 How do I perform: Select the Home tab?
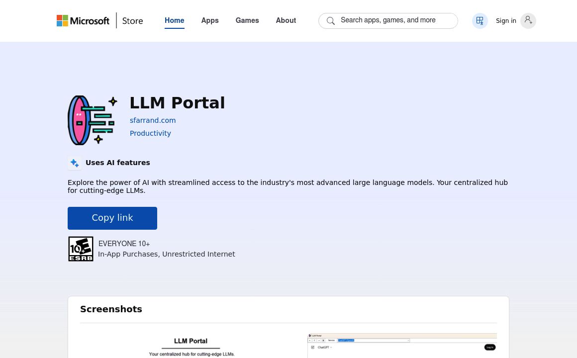(x=174, y=20)
